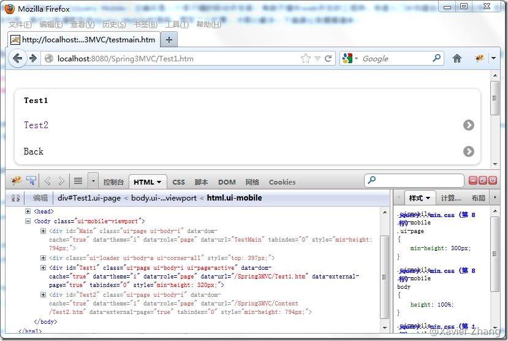
Task: Click the Test2 arrow circle icon
Action: point(469,125)
